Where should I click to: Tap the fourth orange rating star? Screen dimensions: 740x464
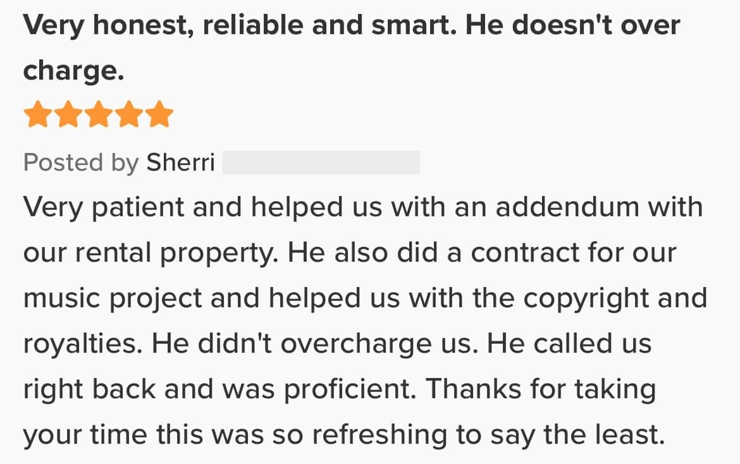[x=128, y=115]
